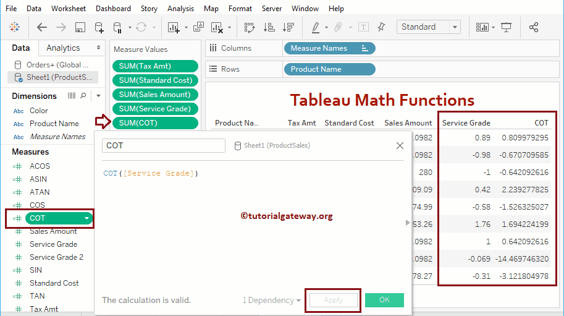Open the Dashboard menu
The height and width of the screenshot is (316, 564).
click(x=113, y=8)
